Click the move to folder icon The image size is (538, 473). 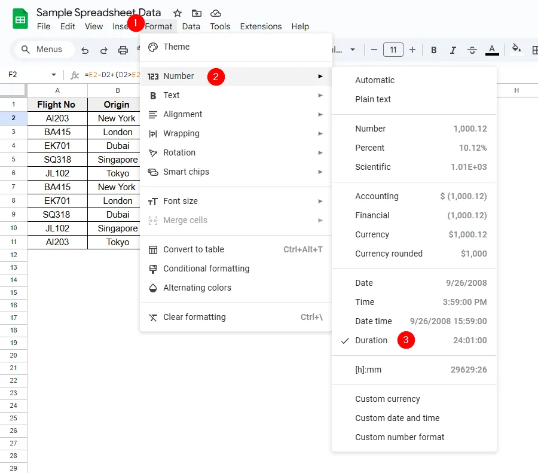click(196, 13)
